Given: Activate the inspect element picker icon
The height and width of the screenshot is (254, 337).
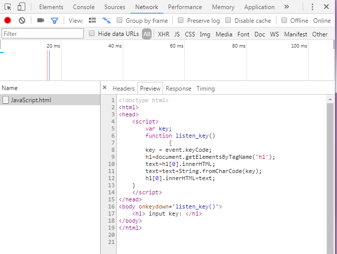Looking at the screenshot, I should pos(8,7).
